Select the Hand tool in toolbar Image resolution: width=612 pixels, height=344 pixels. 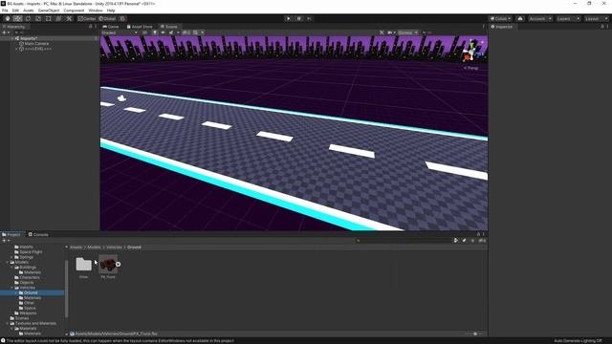tap(8, 19)
